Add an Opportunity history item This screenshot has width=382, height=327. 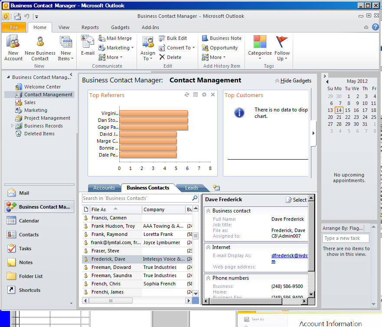click(219, 48)
